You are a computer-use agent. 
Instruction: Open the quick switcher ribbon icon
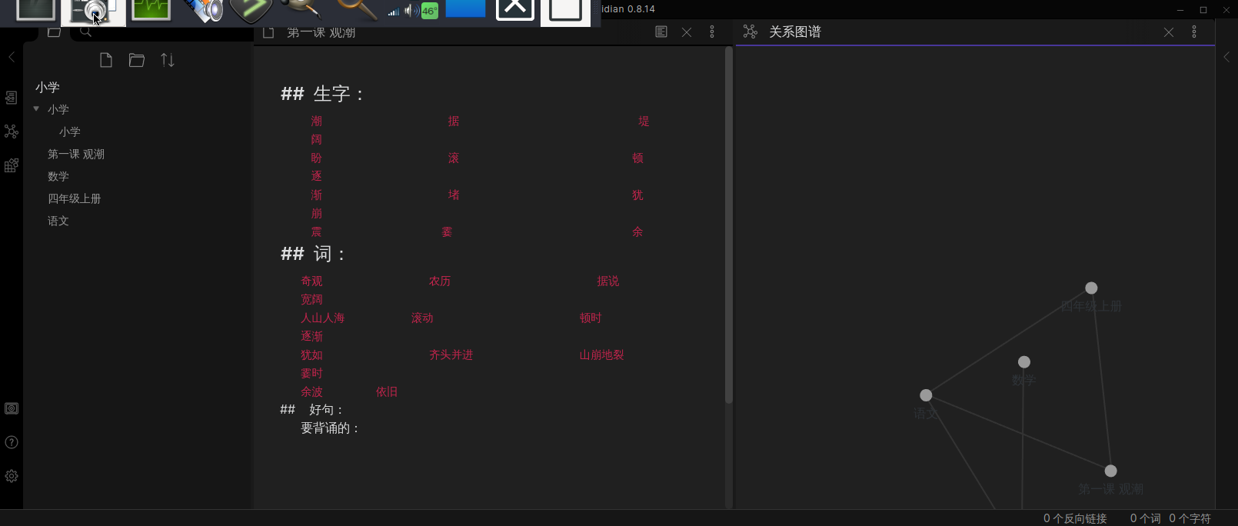pyautogui.click(x=12, y=98)
